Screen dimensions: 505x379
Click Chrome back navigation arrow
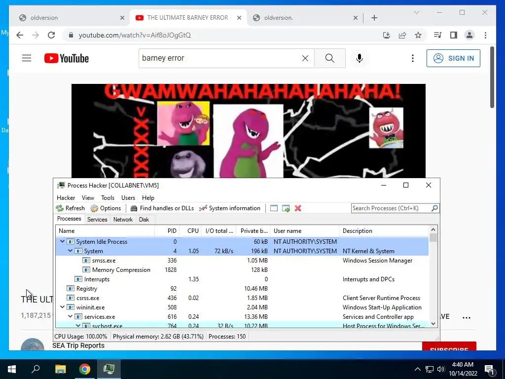(x=20, y=35)
